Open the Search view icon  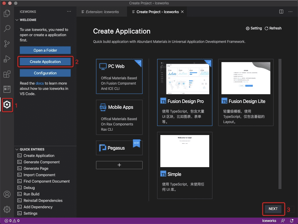[7, 28]
